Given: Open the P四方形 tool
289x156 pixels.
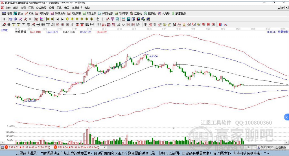Looking at the screenshot, I should tap(42, 13).
